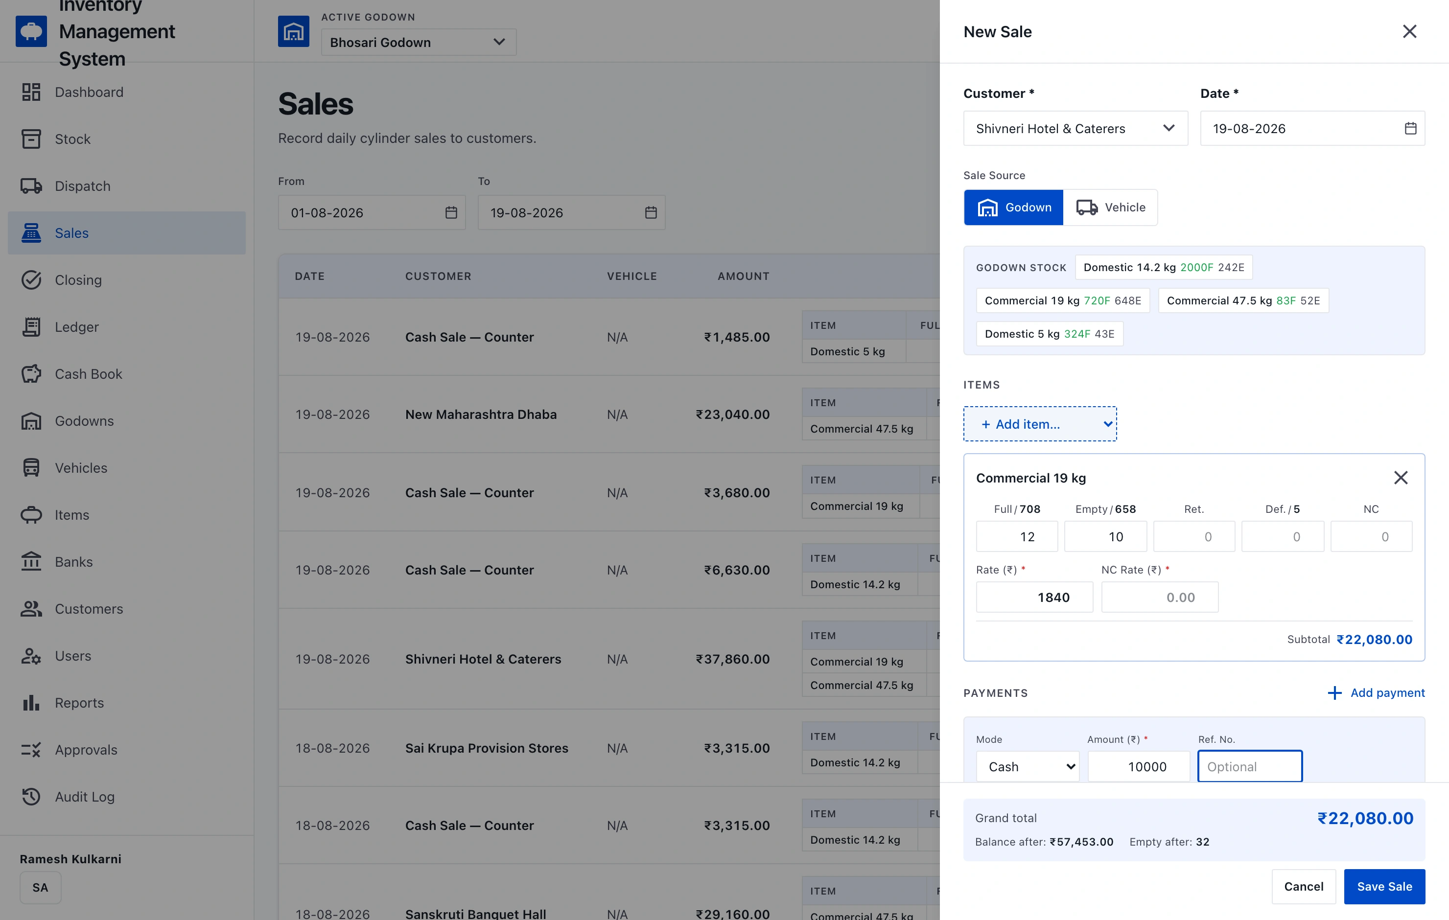Change payment Mode from Cash
The height and width of the screenshot is (920, 1449).
click(x=1027, y=766)
